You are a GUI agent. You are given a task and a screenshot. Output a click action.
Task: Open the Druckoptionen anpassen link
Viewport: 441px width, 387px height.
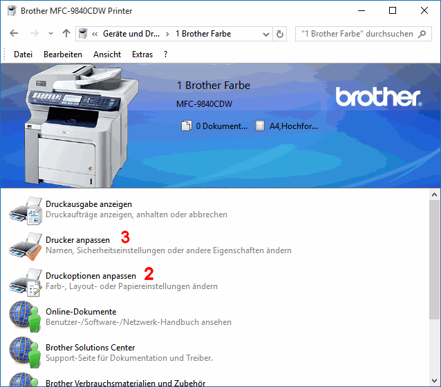click(x=91, y=276)
